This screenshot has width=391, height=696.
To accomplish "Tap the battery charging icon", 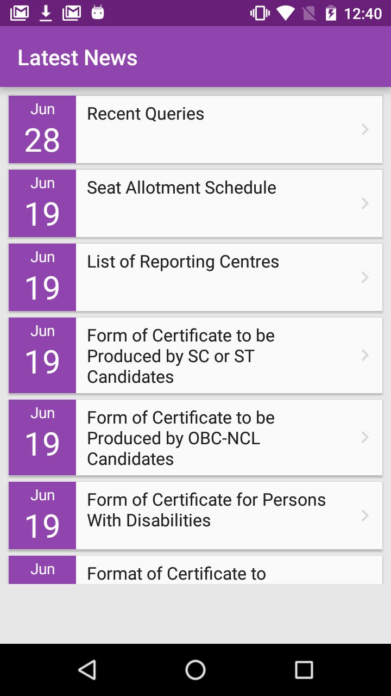I will tap(331, 13).
